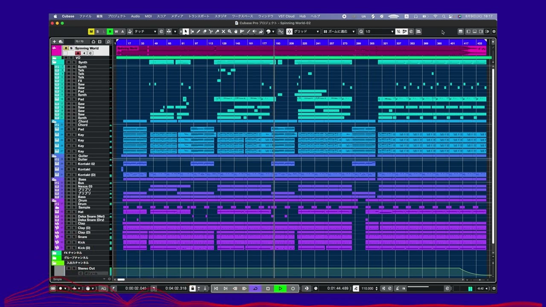Click the transport Record button
Viewport: 546px width, 307px height.
coord(293,289)
